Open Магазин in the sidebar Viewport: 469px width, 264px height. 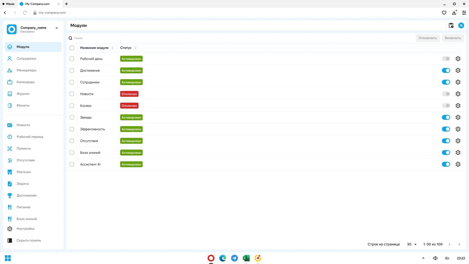pyautogui.click(x=33, y=172)
